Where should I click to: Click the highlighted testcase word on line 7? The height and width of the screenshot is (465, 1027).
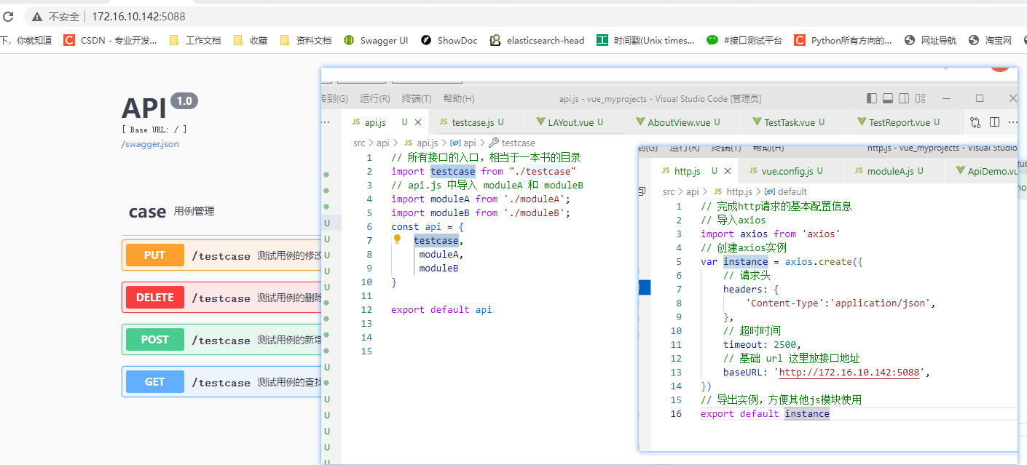tap(436, 241)
